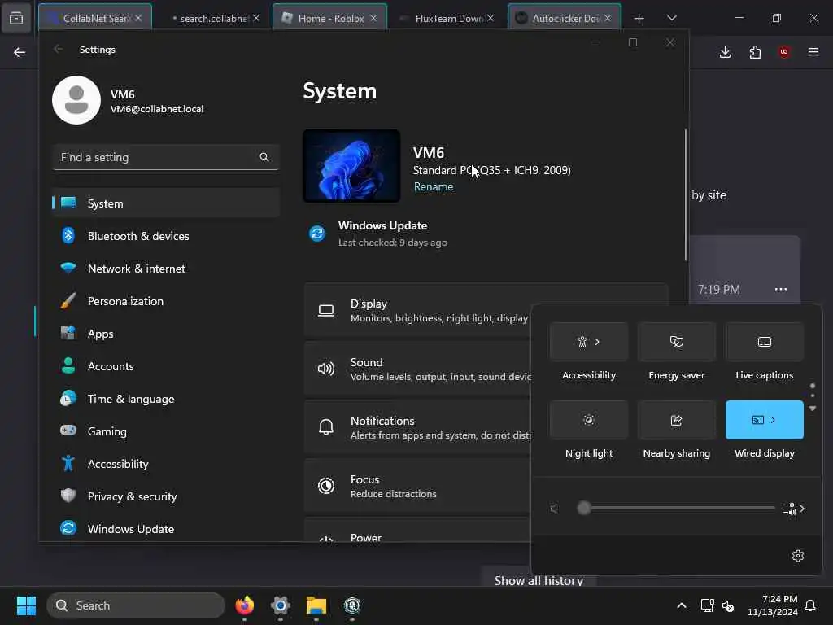This screenshot has height=625, width=833.
Task: Open Firefox from taskbar
Action: (245, 605)
